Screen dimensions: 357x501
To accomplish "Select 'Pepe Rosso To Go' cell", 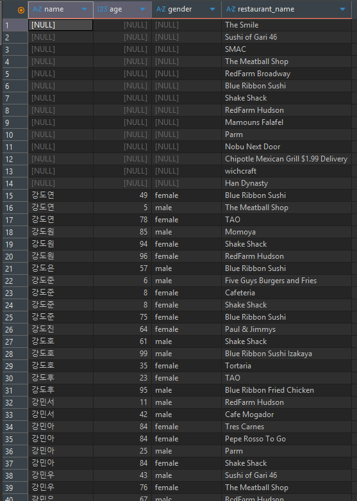I will click(x=286, y=439).
